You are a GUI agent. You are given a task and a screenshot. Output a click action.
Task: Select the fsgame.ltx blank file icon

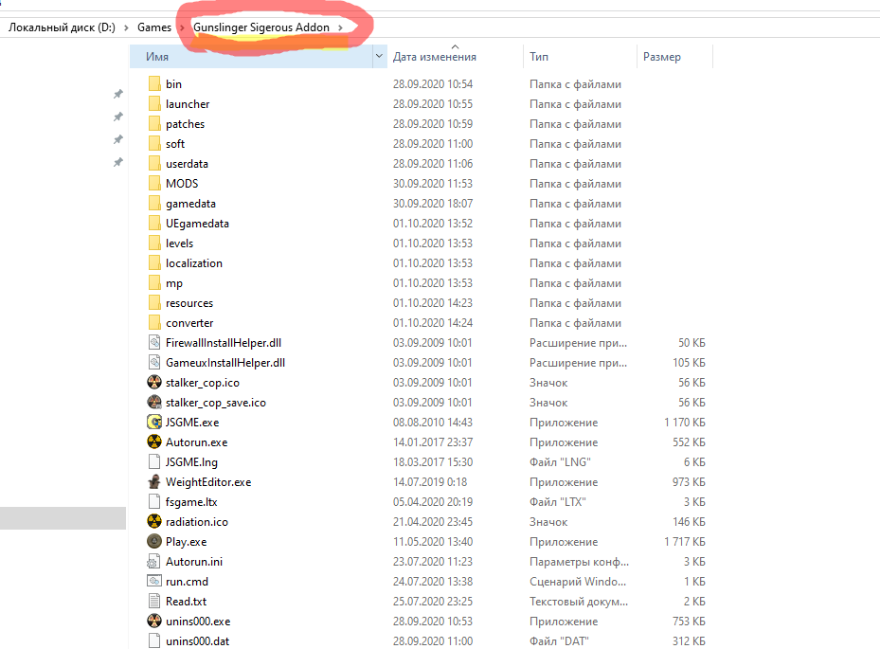pos(154,502)
